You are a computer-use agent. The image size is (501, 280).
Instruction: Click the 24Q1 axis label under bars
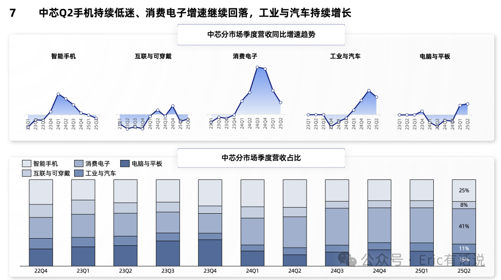tap(252, 271)
